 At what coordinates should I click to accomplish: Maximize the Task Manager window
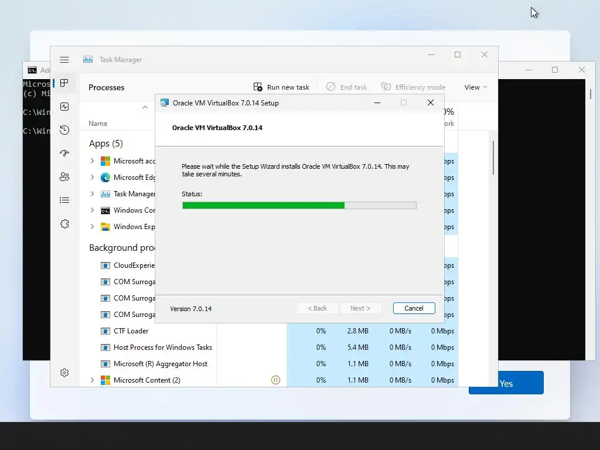(458, 54)
